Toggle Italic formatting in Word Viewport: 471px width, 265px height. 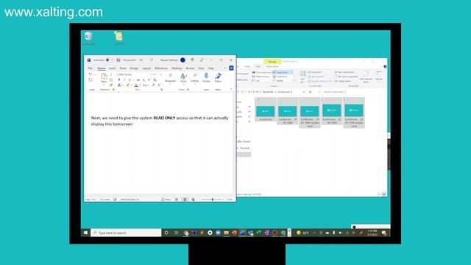[124, 80]
